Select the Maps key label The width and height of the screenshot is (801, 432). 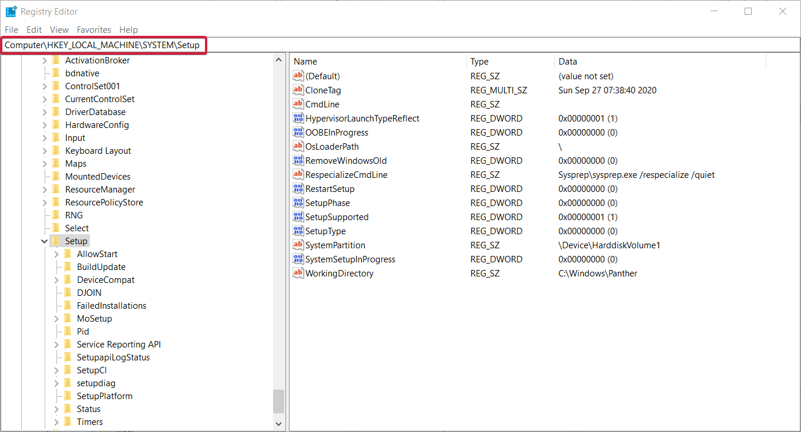coord(76,164)
